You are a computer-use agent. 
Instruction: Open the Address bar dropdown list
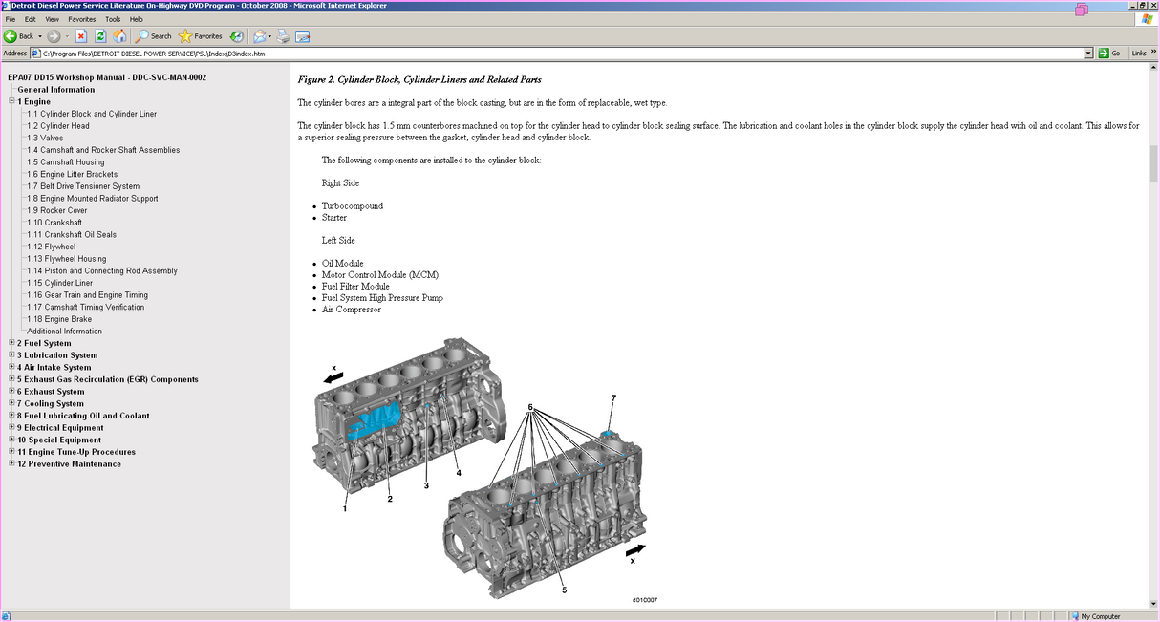(1089, 53)
